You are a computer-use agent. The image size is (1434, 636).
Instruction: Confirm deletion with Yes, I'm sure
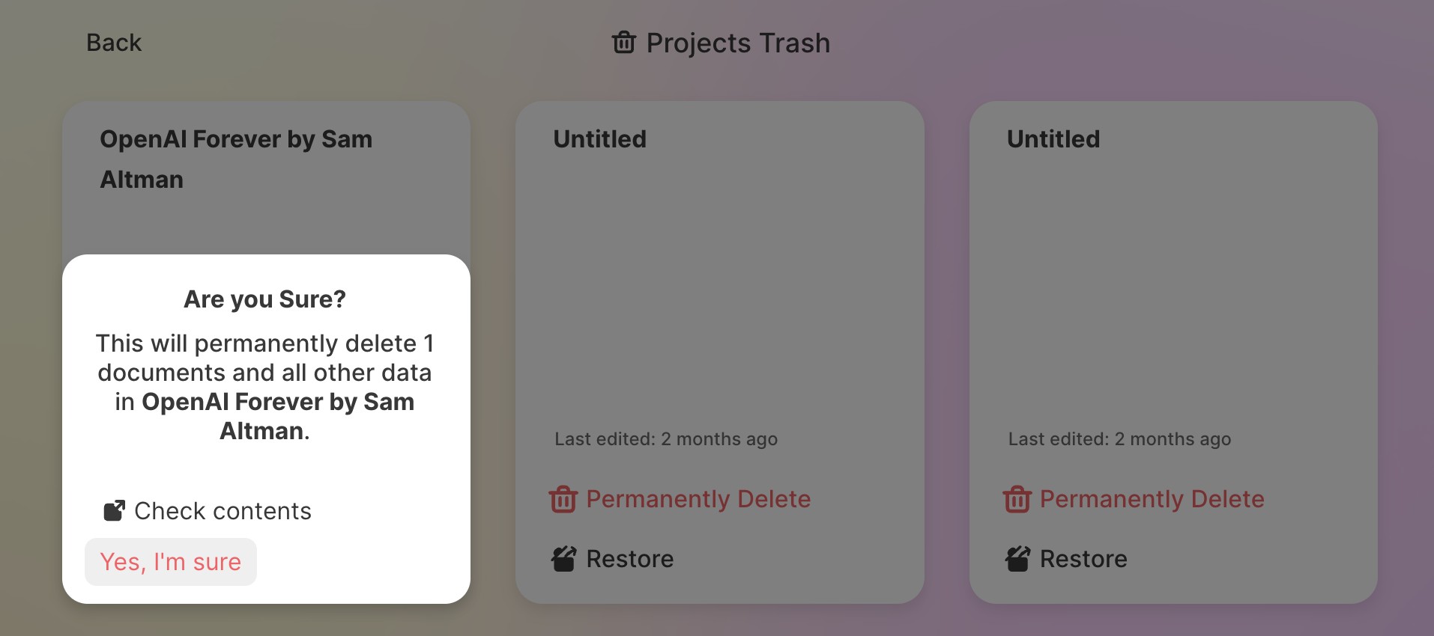(x=171, y=562)
